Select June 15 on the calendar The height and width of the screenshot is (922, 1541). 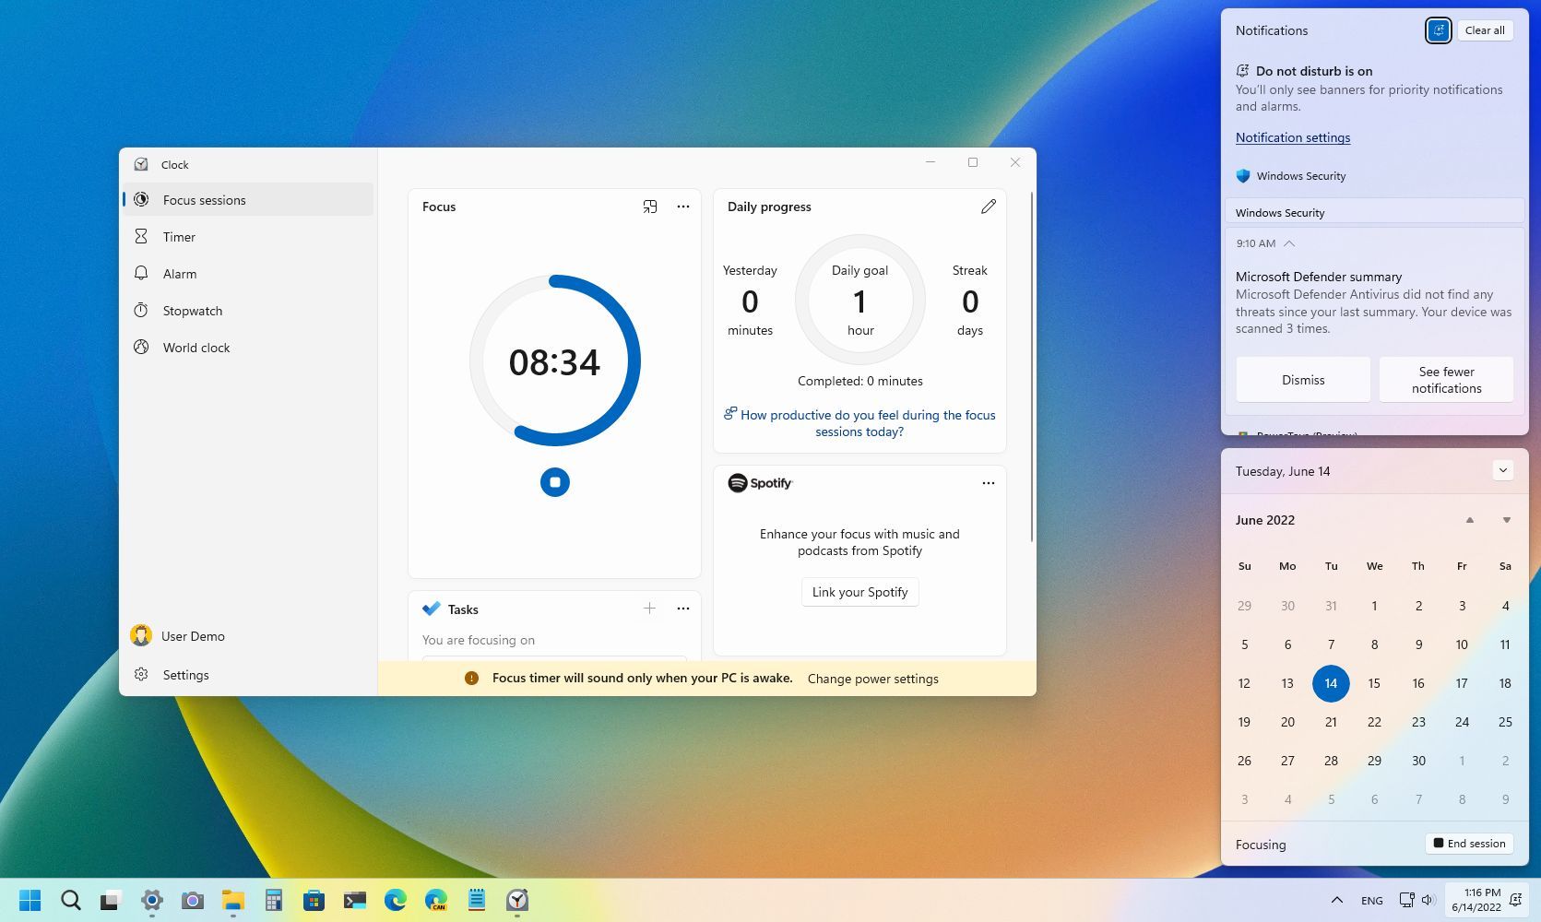pos(1374,683)
